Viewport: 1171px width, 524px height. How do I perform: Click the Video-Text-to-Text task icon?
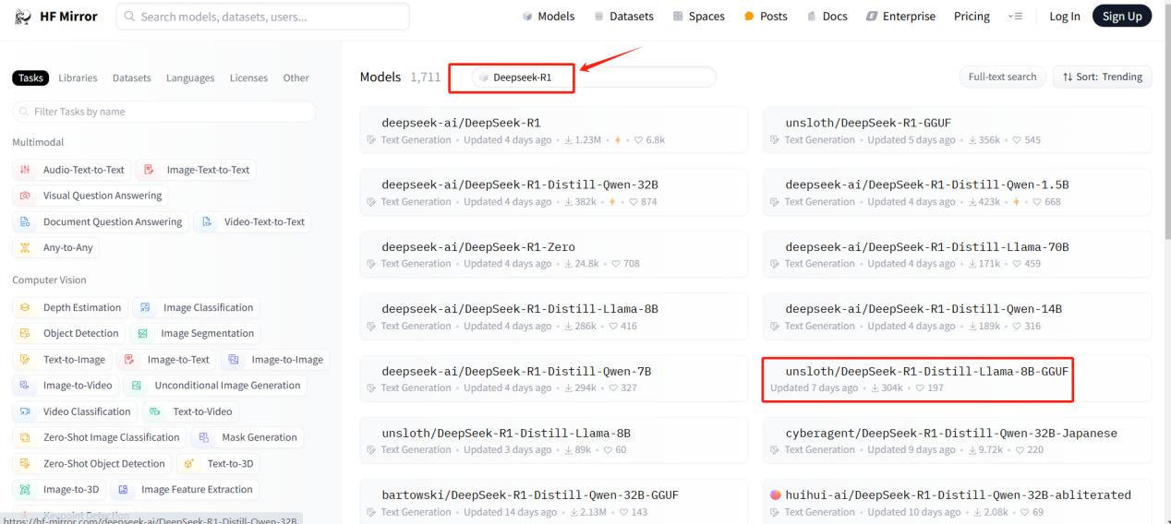(206, 221)
